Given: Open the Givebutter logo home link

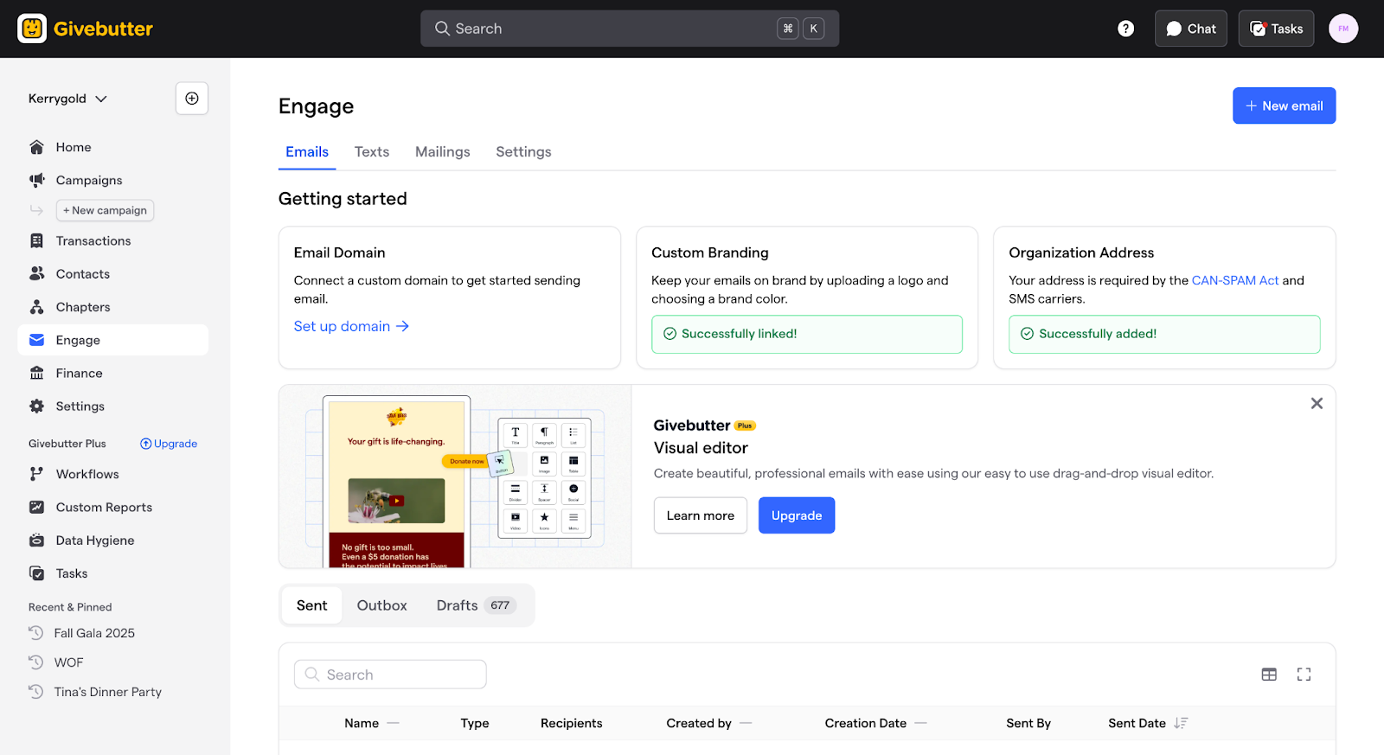Looking at the screenshot, I should click(85, 29).
